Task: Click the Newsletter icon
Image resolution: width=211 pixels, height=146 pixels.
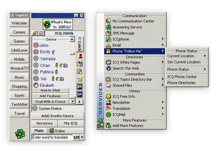Action: point(108,102)
